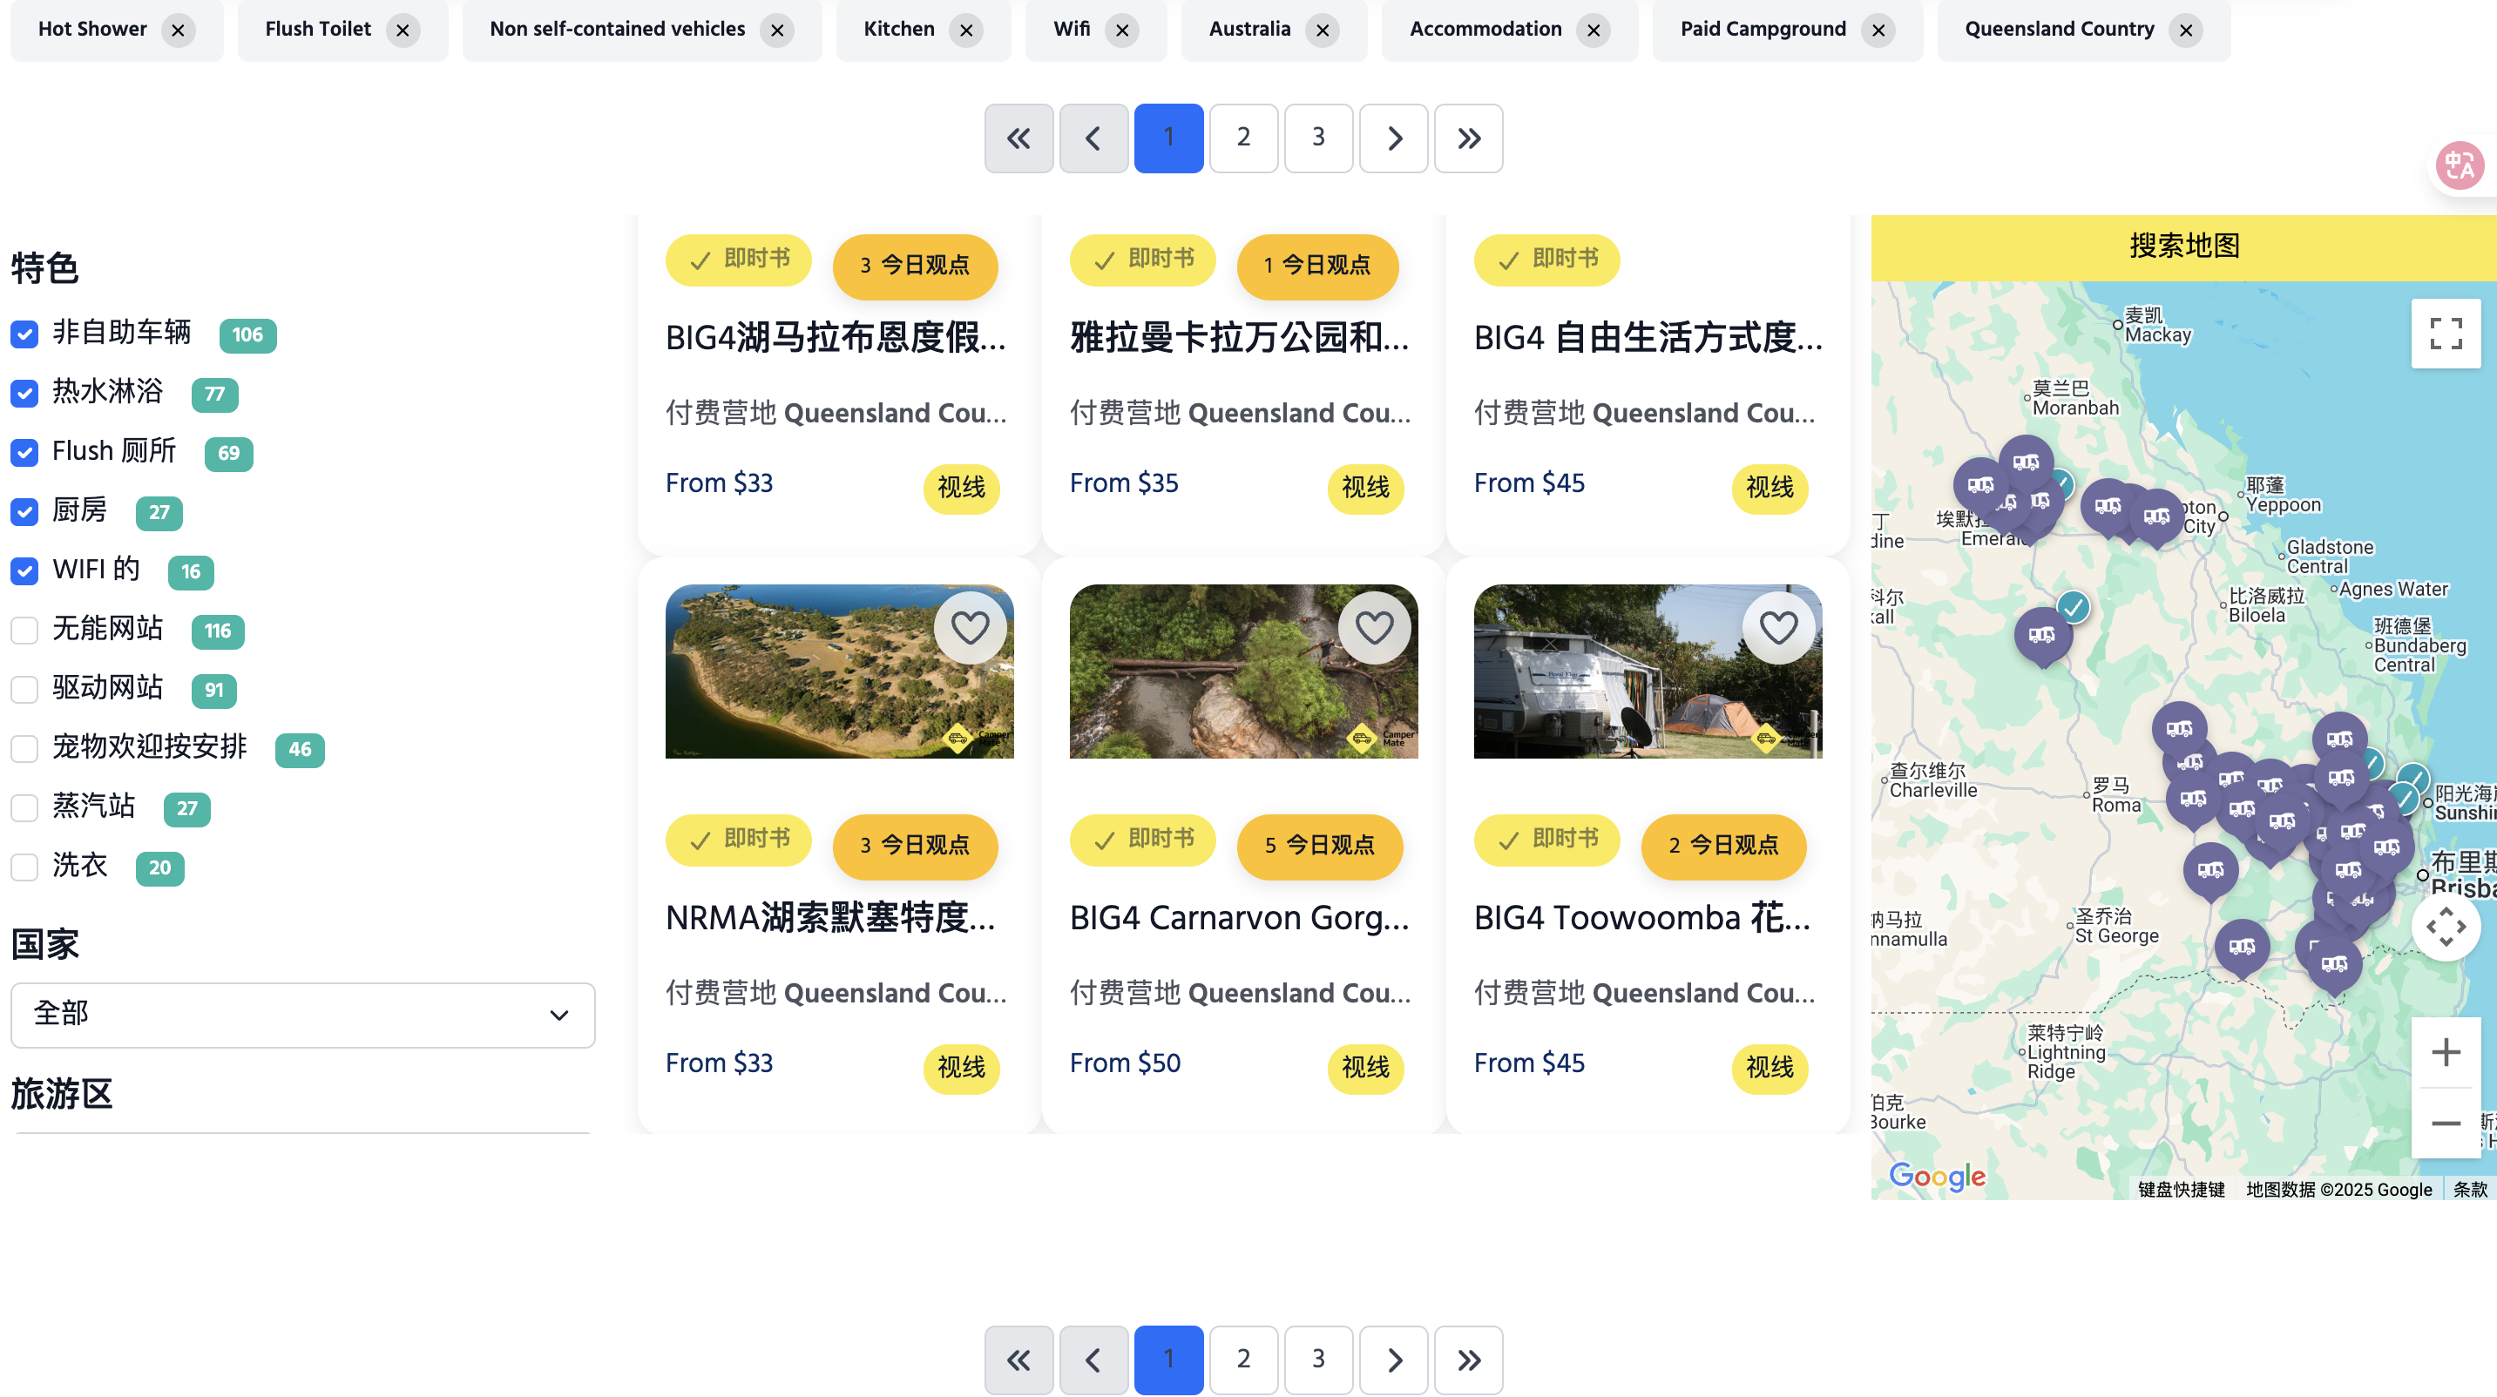
Task: Remove Non self-contained vehicles filter chip
Action: [776, 30]
